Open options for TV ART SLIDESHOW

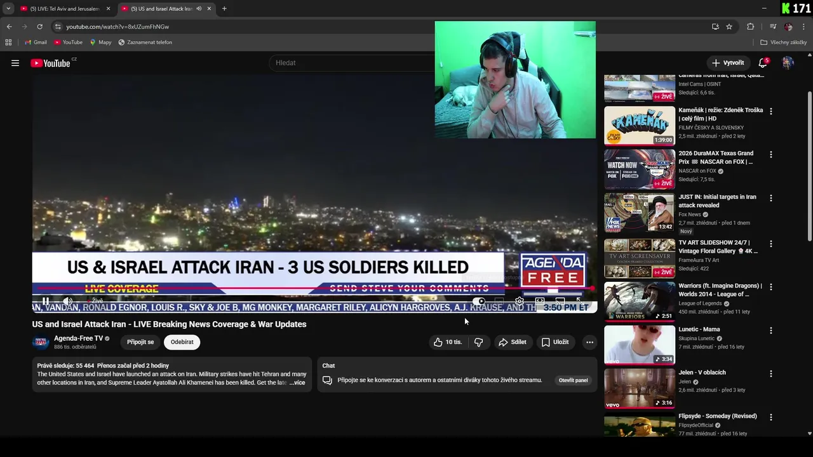(771, 244)
